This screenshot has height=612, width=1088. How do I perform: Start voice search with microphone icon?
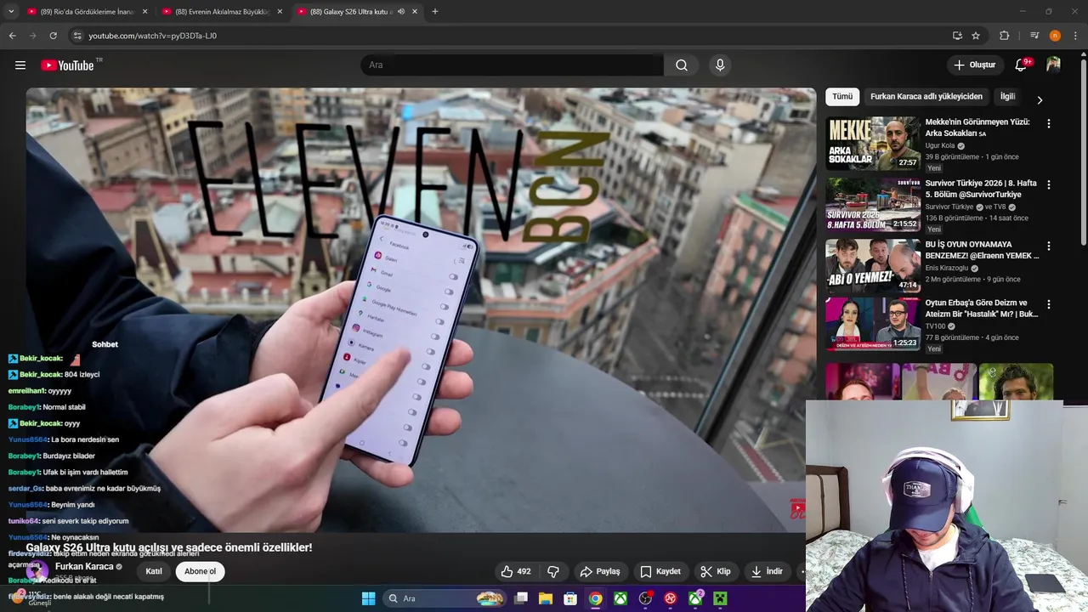pos(720,65)
